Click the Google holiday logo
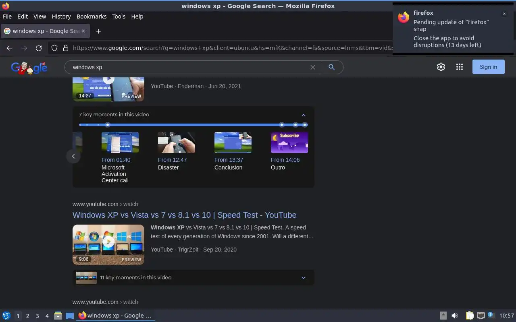Viewport: 516px width, 322px height. 29,68
